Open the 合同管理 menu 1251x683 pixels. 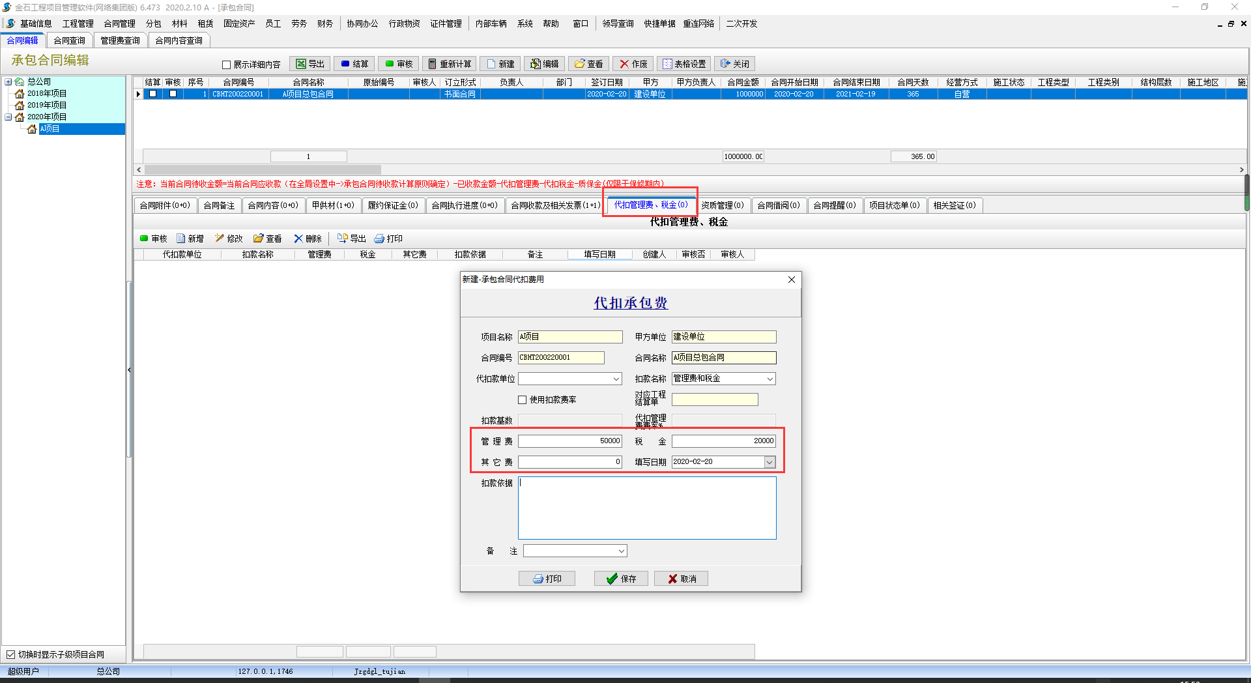coord(119,23)
